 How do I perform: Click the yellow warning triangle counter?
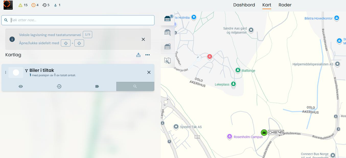pyautogui.click(x=20, y=5)
